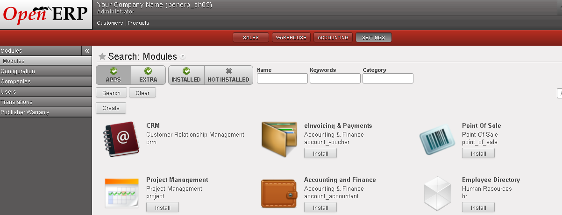Open the Customers shortcut link
This screenshot has height=215, width=562.
coord(110,23)
